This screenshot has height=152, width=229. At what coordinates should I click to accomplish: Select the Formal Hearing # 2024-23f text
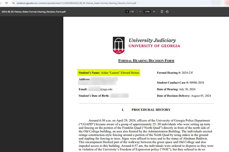coord(175,73)
